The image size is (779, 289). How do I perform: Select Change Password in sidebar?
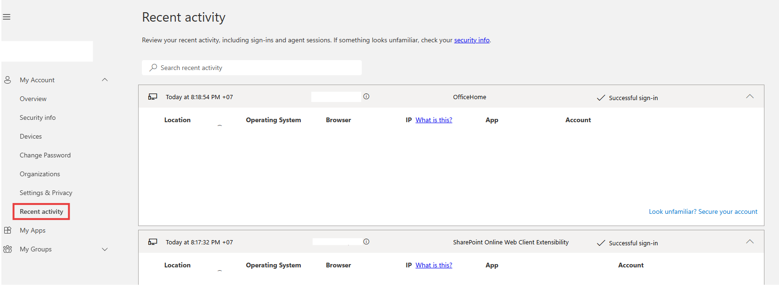45,155
